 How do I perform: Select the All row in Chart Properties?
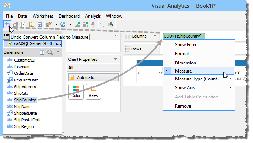click(x=93, y=68)
